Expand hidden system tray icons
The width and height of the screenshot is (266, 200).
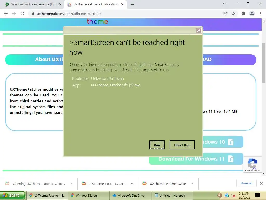point(220,195)
